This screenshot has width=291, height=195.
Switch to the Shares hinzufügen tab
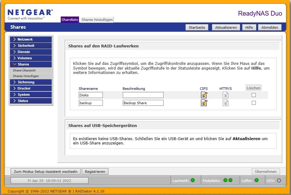click(97, 20)
